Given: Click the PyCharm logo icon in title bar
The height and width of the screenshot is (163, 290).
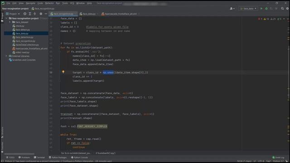Looking at the screenshot, I should tap(3, 3).
